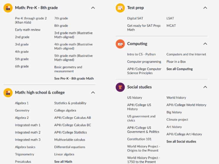Open AP/College Statistics
219x164 pixels.
click(x=71, y=132)
